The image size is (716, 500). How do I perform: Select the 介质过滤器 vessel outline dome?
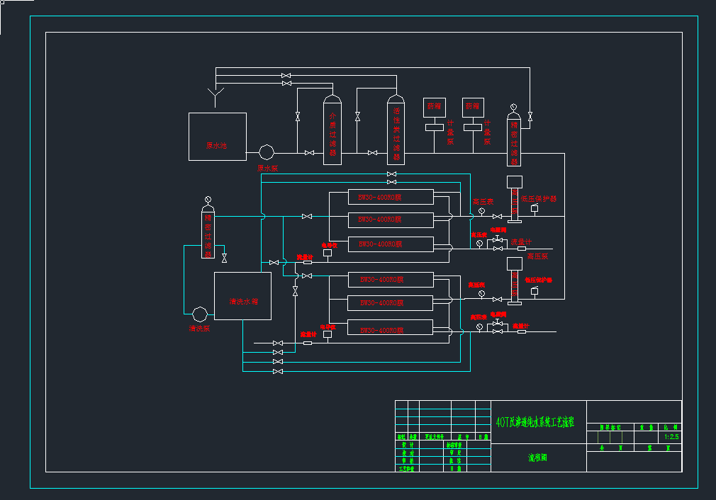tap(332, 98)
